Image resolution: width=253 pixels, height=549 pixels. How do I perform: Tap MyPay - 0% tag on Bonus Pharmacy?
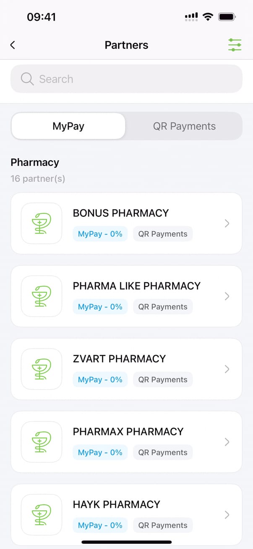(x=100, y=234)
